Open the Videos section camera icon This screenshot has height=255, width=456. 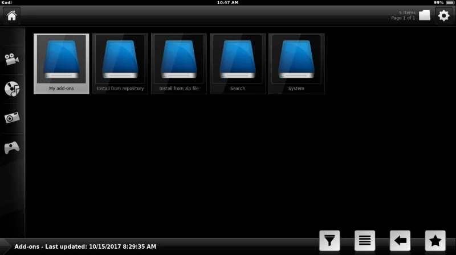tap(12, 59)
